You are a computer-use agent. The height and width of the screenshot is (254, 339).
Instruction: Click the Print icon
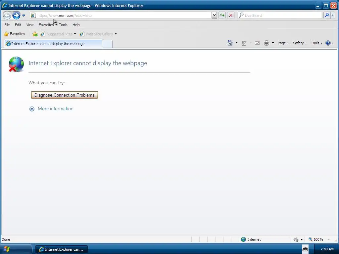click(266, 43)
